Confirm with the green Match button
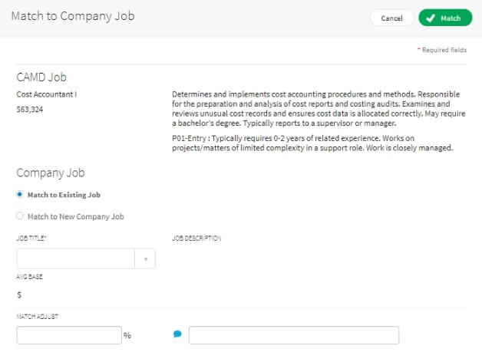The height and width of the screenshot is (352, 482). (x=445, y=18)
